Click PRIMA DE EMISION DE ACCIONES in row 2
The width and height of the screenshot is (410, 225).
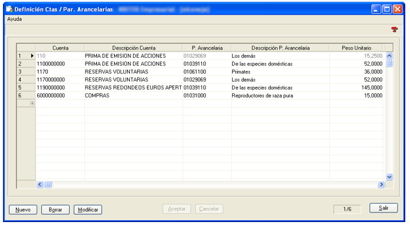134,64
